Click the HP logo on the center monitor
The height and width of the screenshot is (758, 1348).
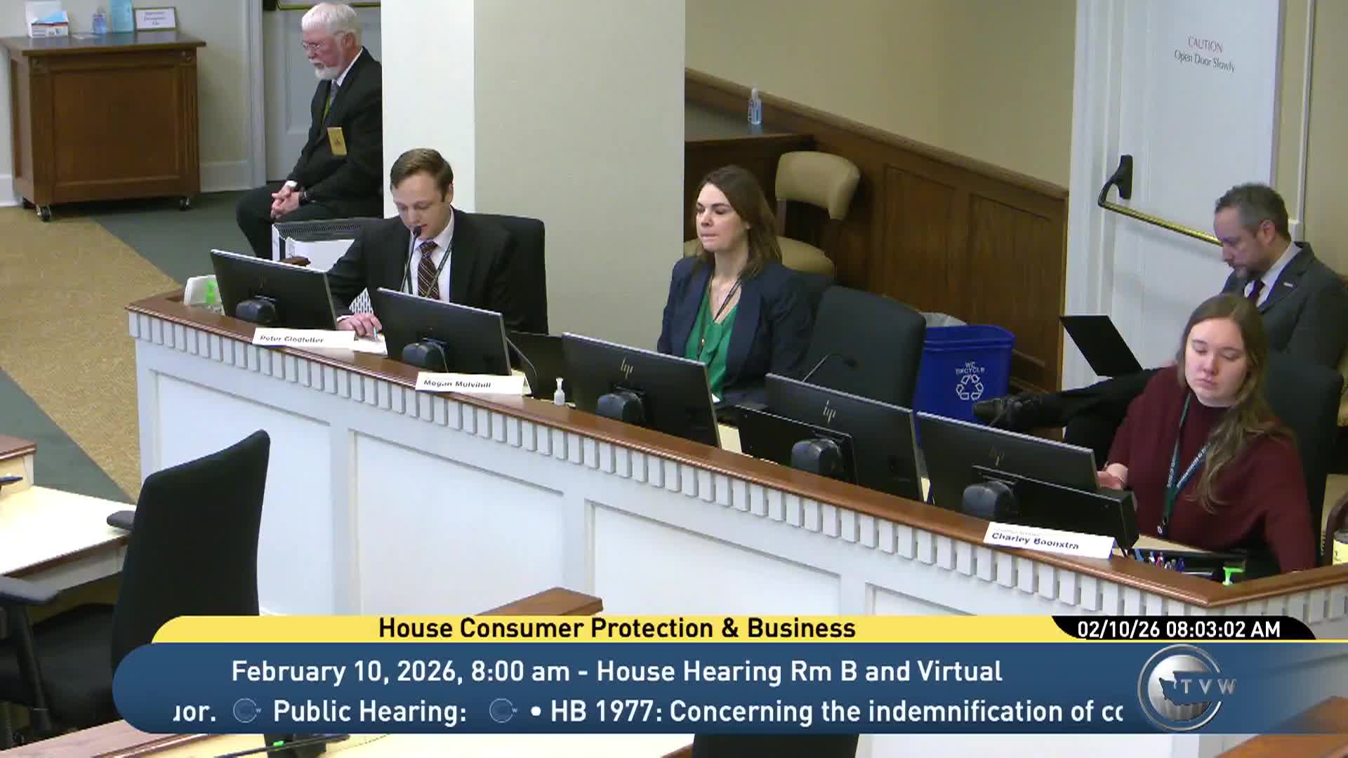626,367
